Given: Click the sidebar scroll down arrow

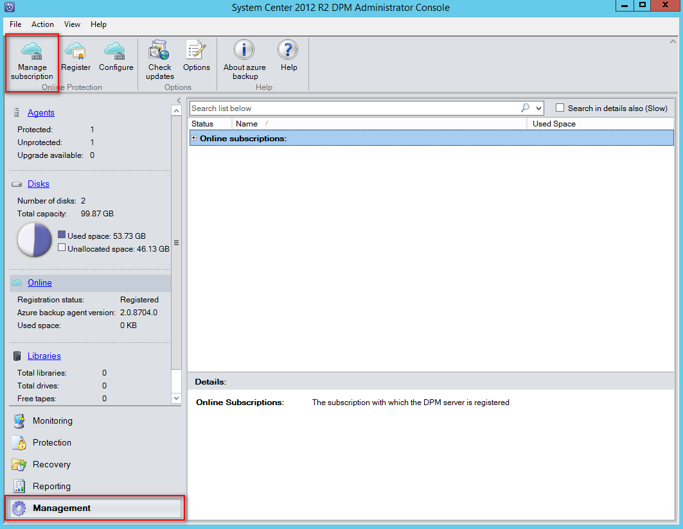Looking at the screenshot, I should [x=177, y=398].
